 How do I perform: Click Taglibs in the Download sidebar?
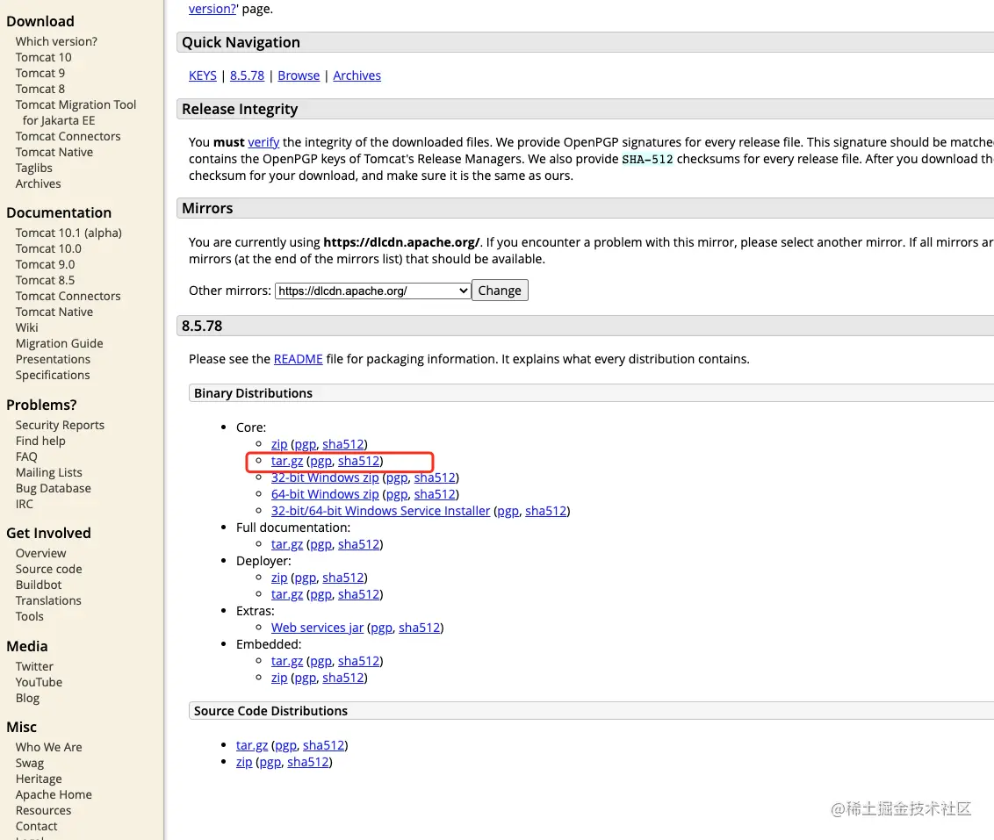click(x=33, y=168)
